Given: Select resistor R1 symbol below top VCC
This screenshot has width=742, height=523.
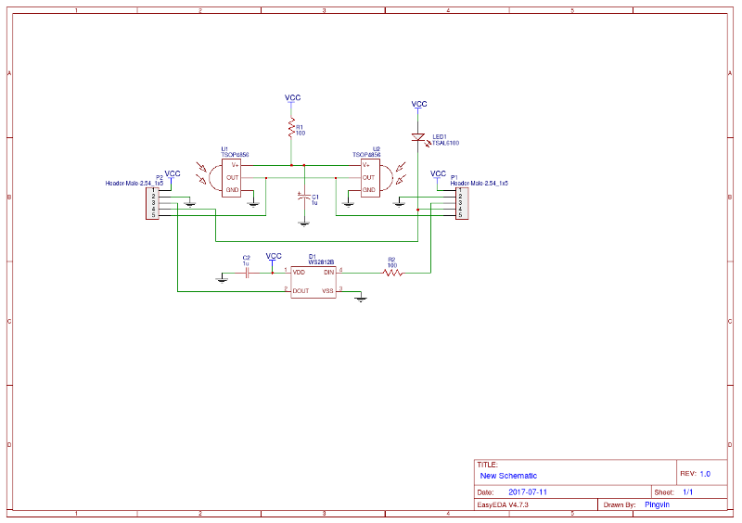Looking at the screenshot, I should click(292, 126).
